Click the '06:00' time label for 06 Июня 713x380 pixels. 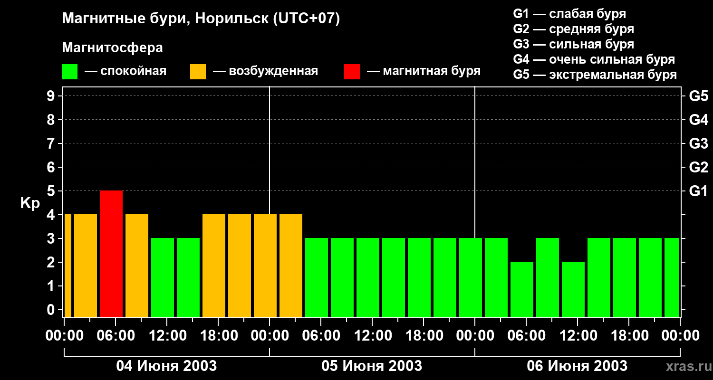(527, 336)
